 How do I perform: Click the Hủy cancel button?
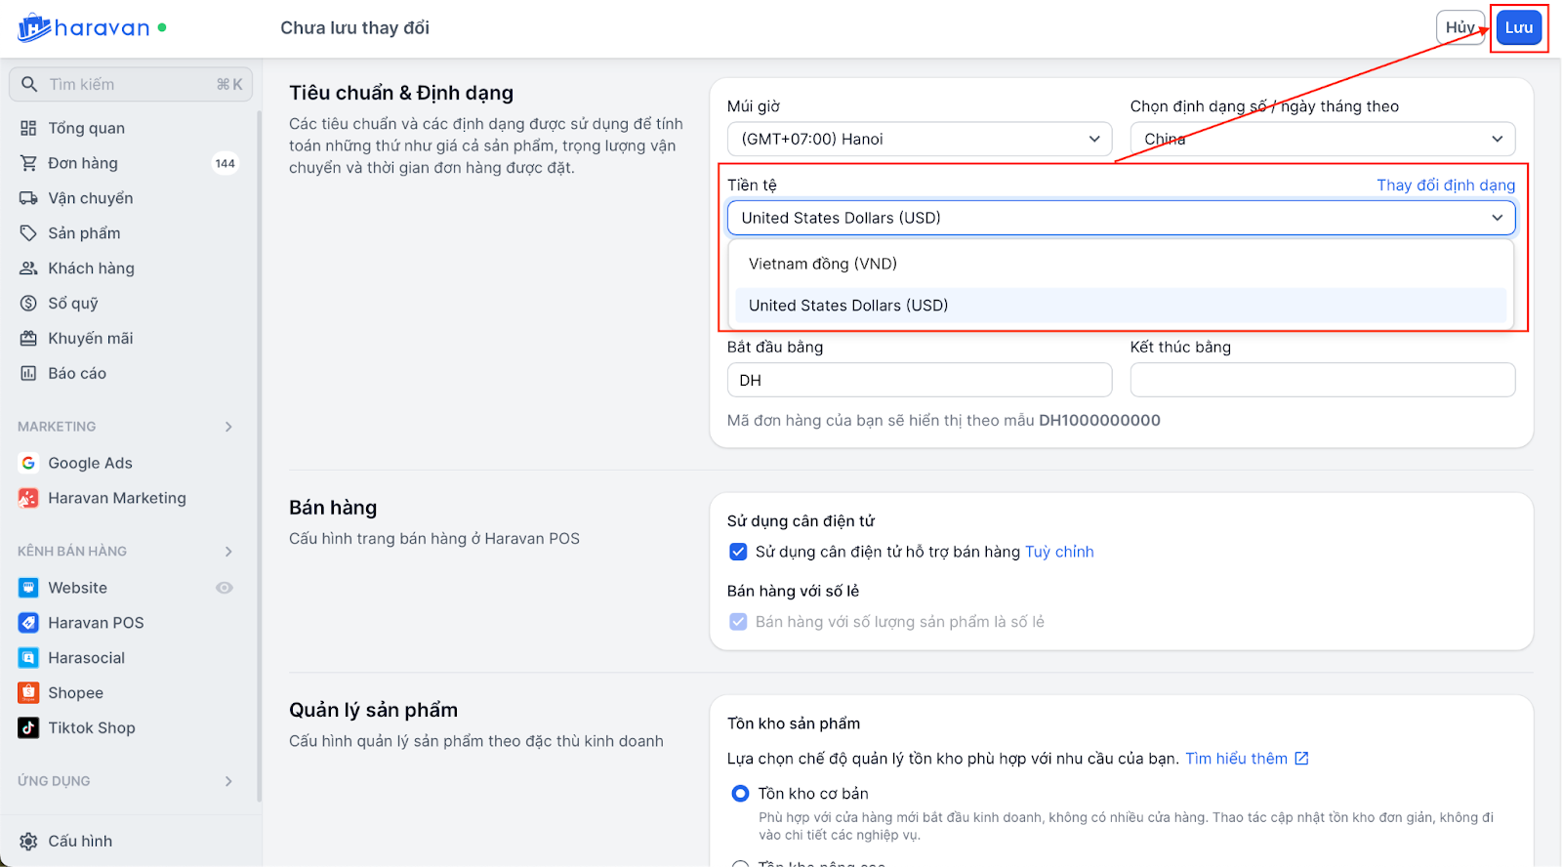tap(1460, 27)
